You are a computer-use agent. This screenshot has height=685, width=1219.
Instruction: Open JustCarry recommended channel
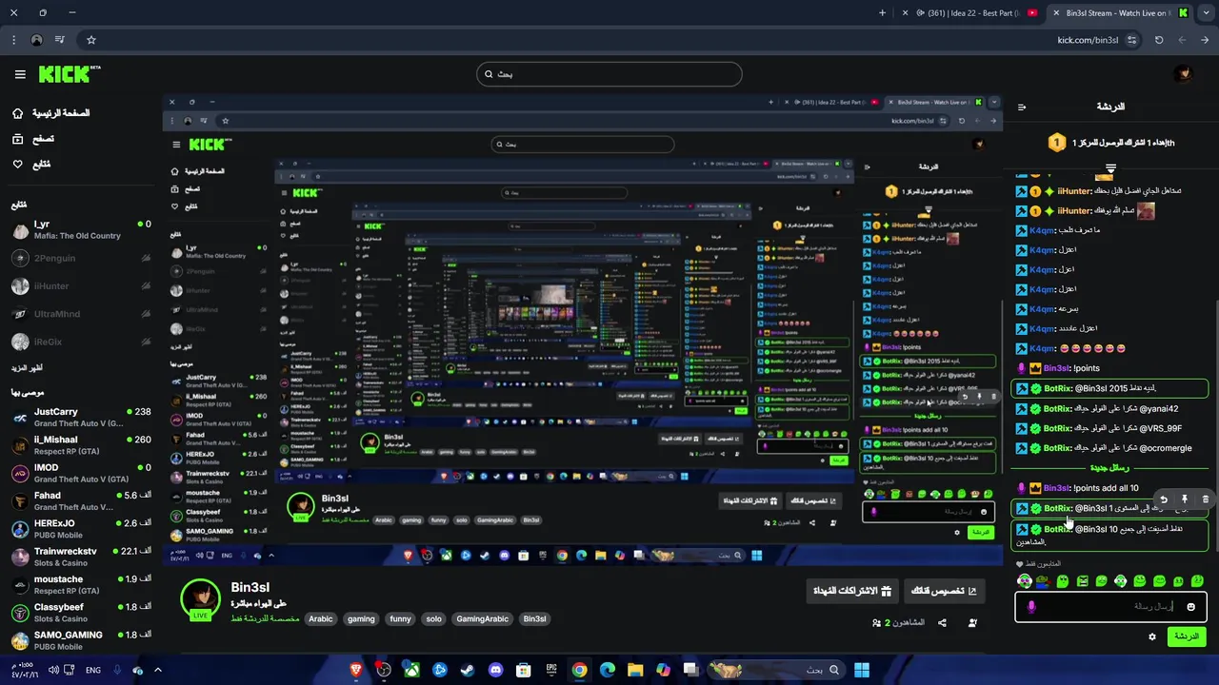(81, 418)
